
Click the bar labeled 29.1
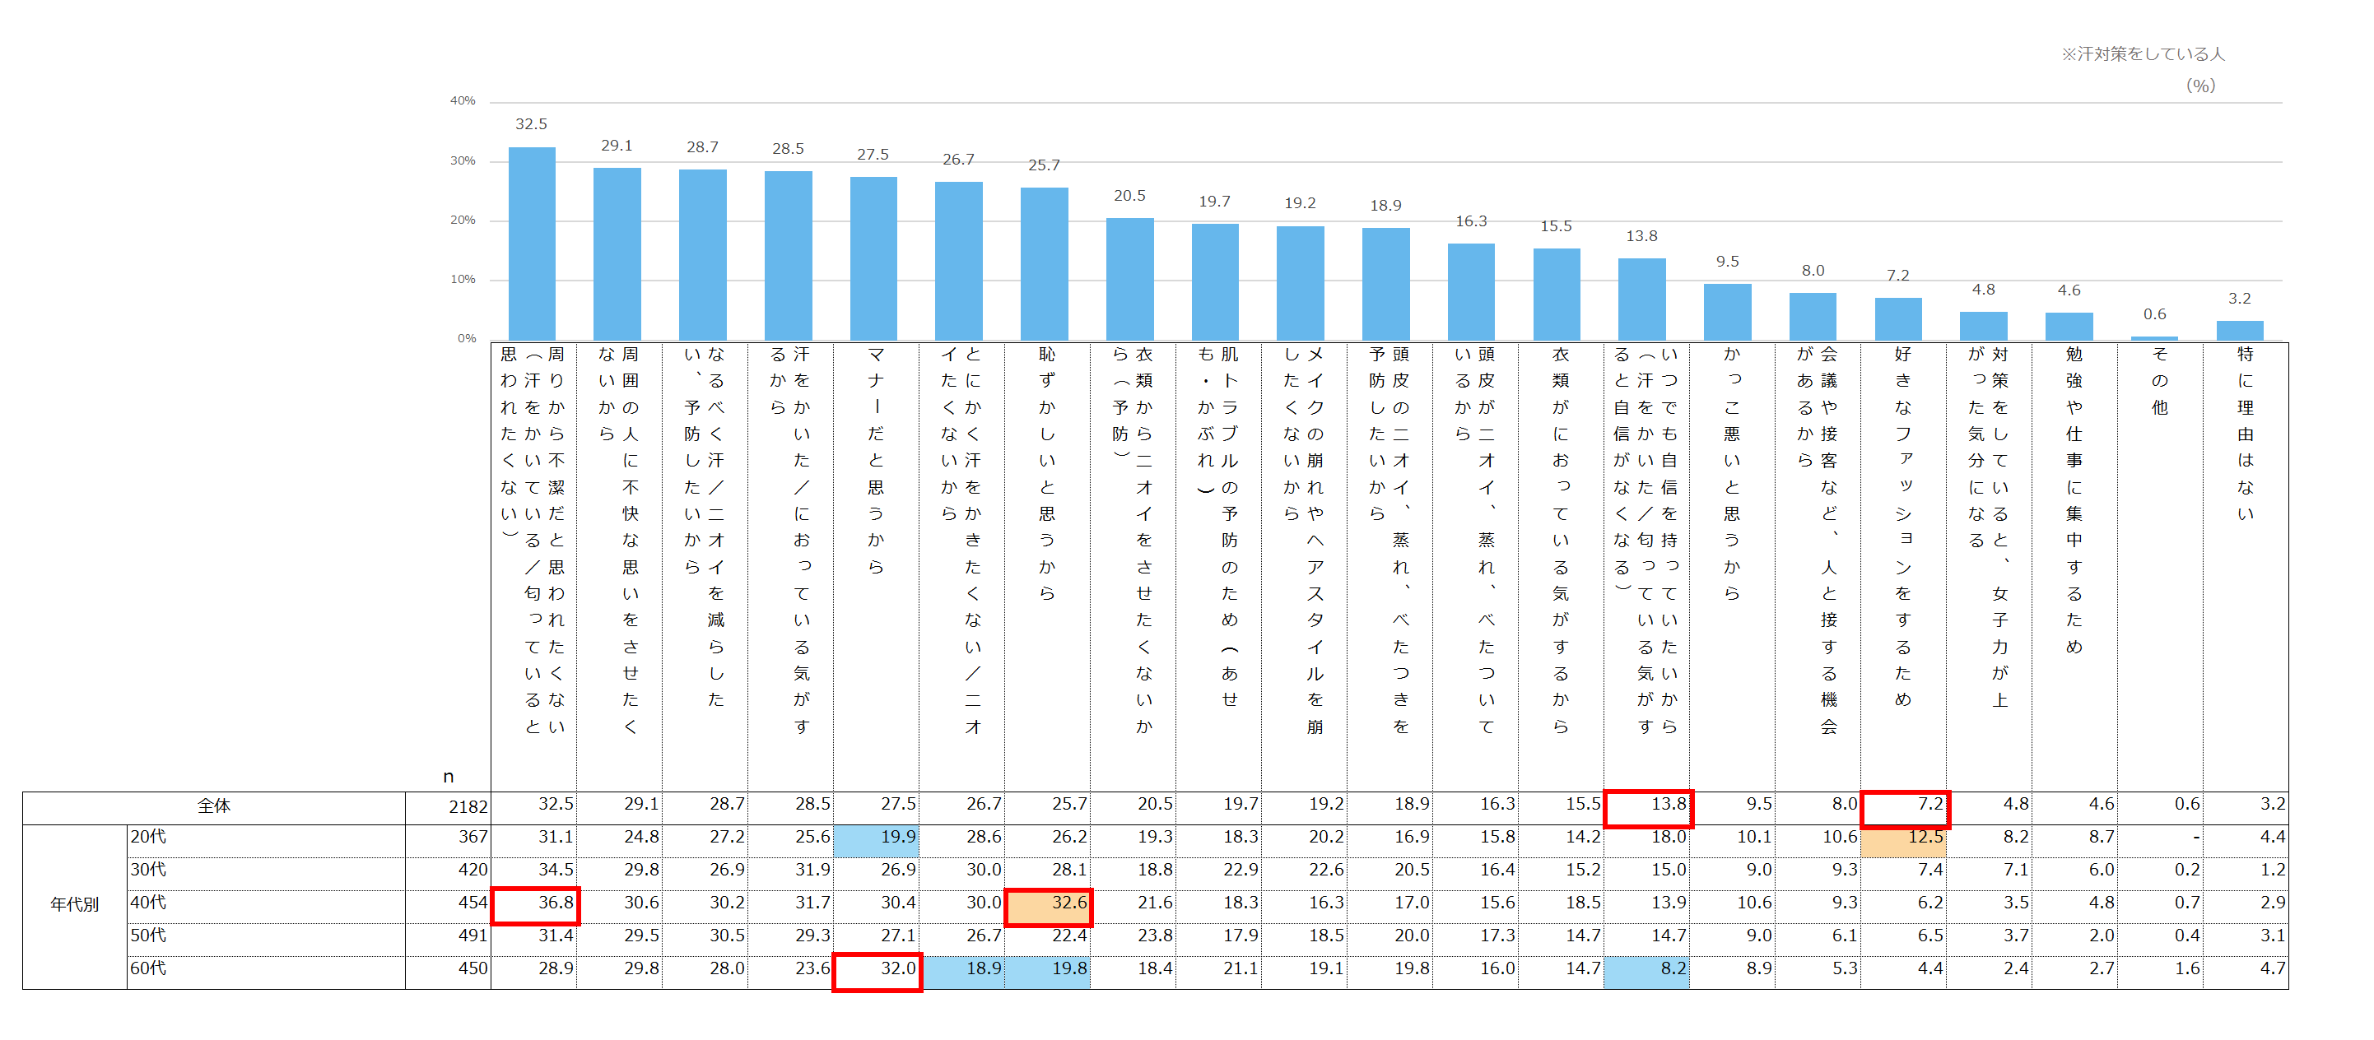point(617,253)
